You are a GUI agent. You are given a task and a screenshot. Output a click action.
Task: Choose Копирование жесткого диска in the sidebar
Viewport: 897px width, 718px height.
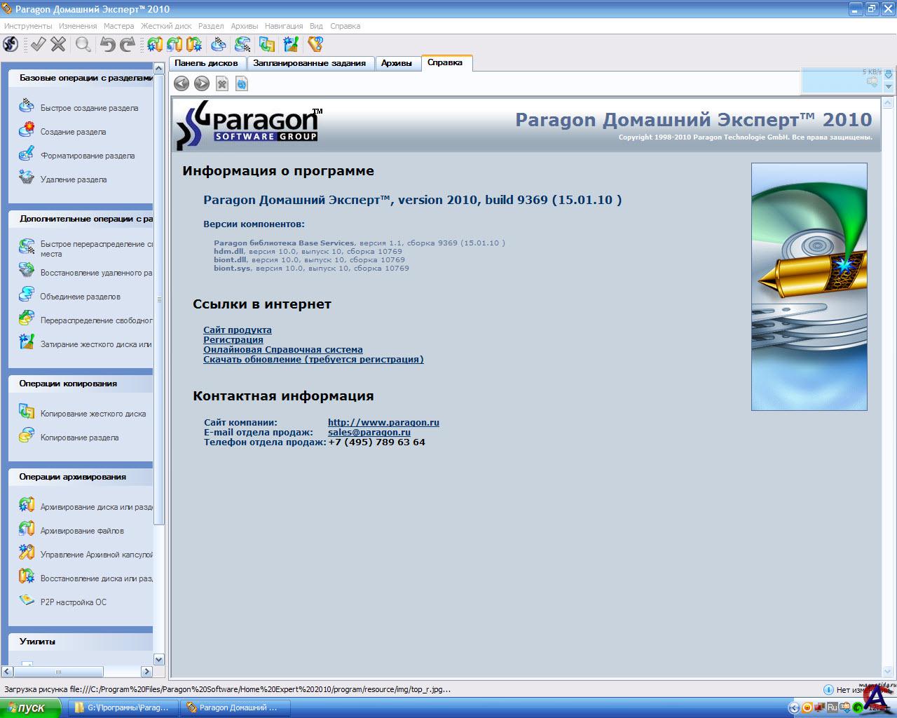click(x=93, y=414)
